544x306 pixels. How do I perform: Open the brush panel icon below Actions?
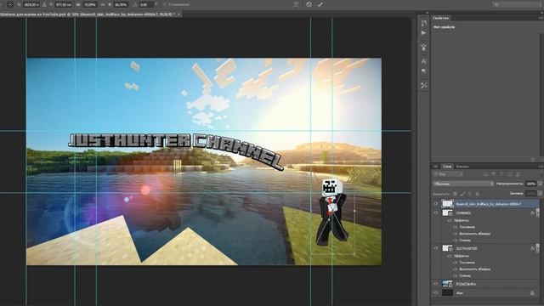(423, 47)
